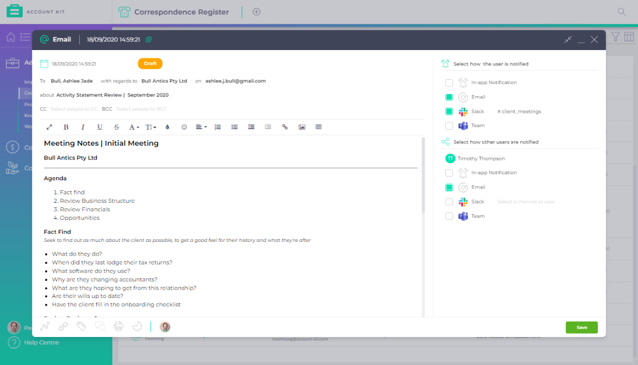The width and height of the screenshot is (638, 365).
Task: Toggle bold formatting in the editor
Action: [66, 126]
